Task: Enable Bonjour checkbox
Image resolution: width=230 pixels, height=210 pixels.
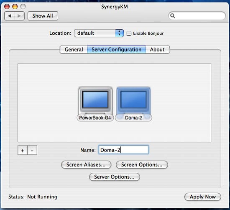Action: [x=129, y=33]
